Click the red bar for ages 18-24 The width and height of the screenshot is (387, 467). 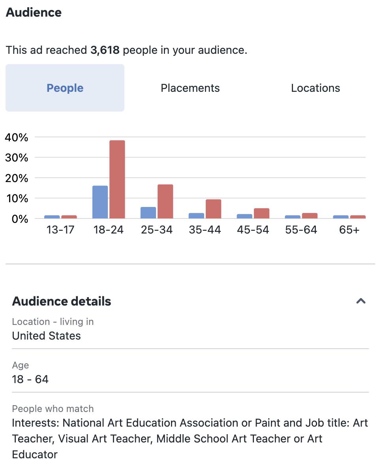117,179
